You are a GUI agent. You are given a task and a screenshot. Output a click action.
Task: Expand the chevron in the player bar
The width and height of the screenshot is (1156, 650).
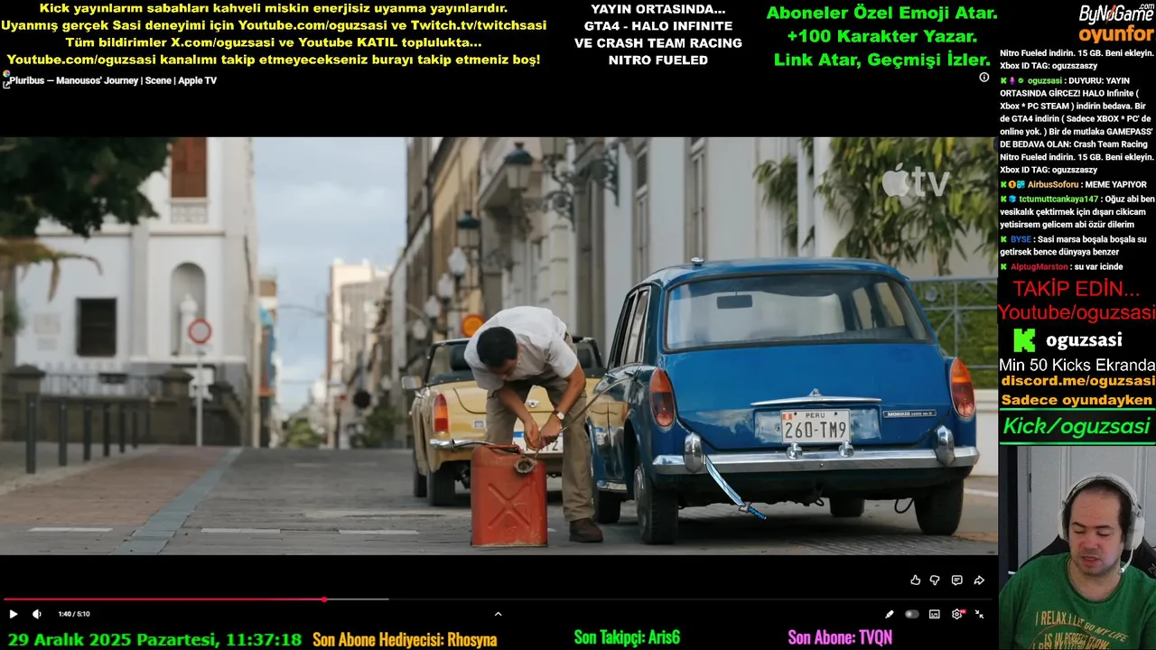point(498,614)
